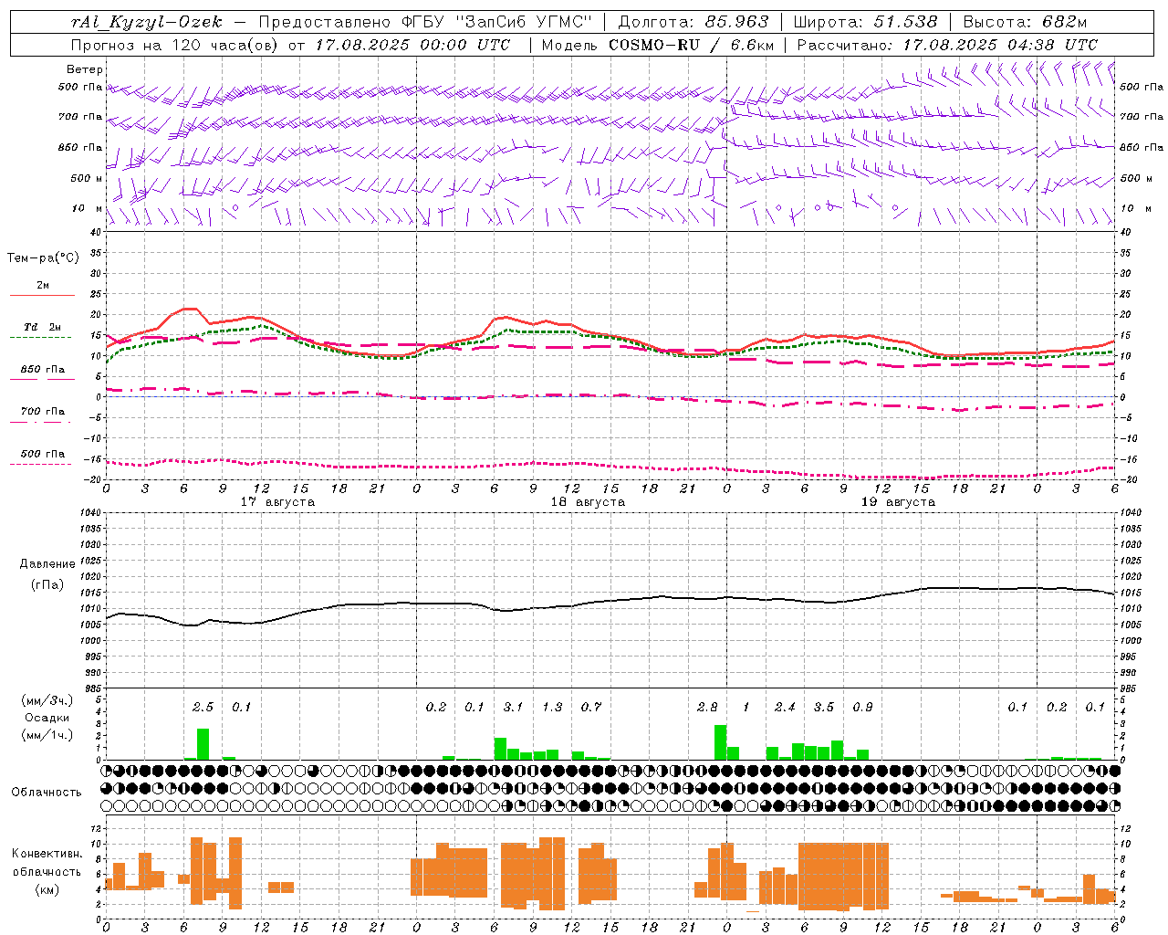
Task: Click the 18 августа date label
Action: (x=588, y=502)
